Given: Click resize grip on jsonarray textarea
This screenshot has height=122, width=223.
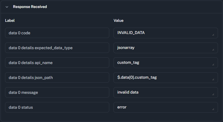Looking at the screenshot, I should pos(213,49).
